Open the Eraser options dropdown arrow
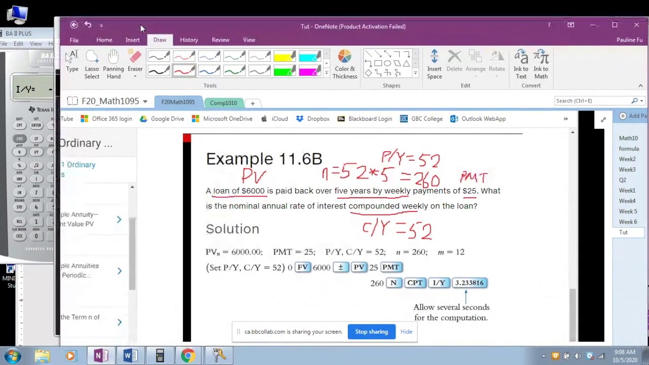This screenshot has width=649, height=365. click(x=135, y=77)
